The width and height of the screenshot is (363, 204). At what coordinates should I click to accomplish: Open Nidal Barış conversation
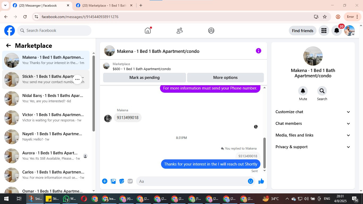46,99
